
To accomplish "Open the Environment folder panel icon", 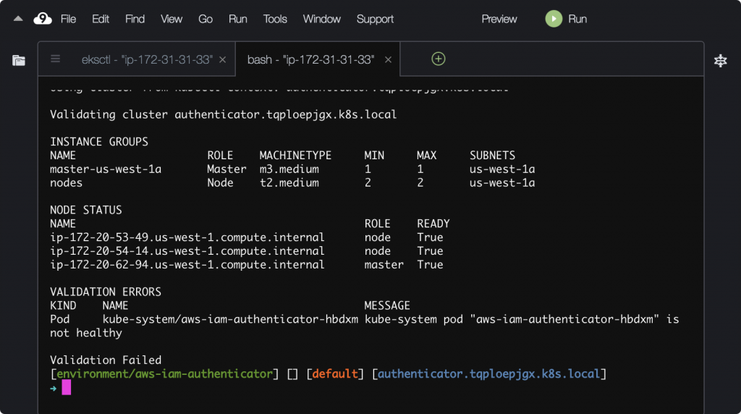I will [x=19, y=60].
